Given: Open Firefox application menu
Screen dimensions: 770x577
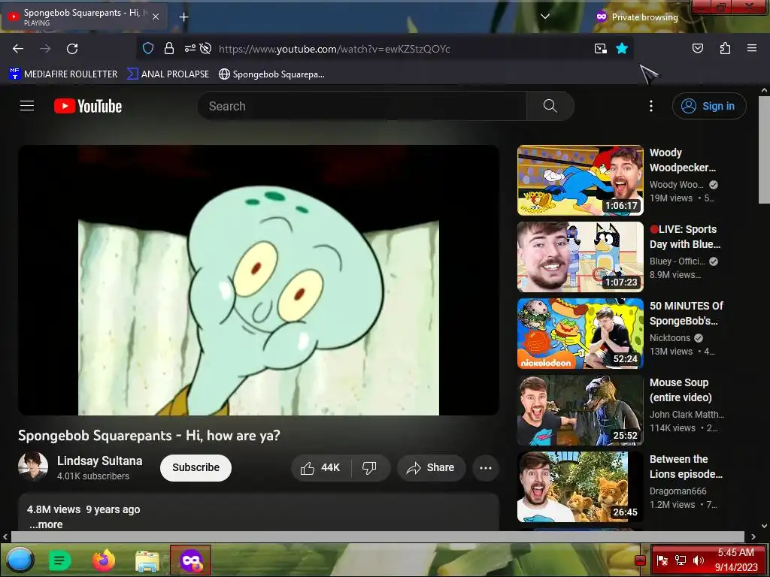Looking at the screenshot, I should 752,48.
